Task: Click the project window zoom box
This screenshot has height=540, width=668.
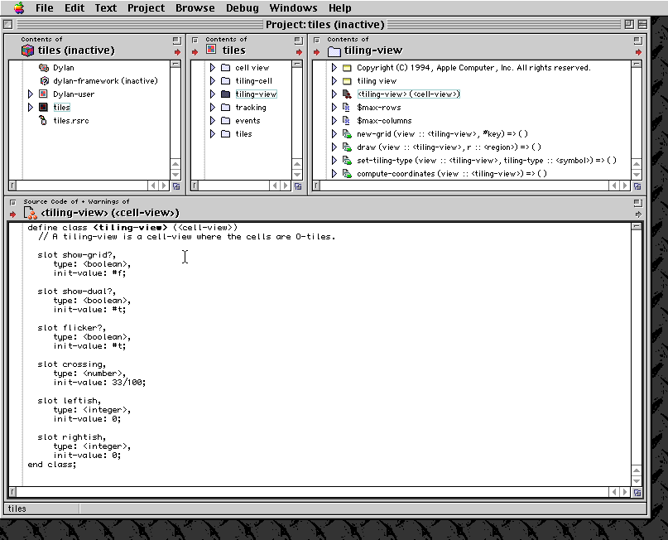Action: click(629, 24)
